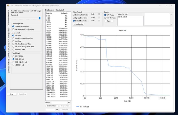
Task: Click the Clam Cache/Mem Benchmark title bar icon
Action: pyautogui.click(x=8, y=5)
